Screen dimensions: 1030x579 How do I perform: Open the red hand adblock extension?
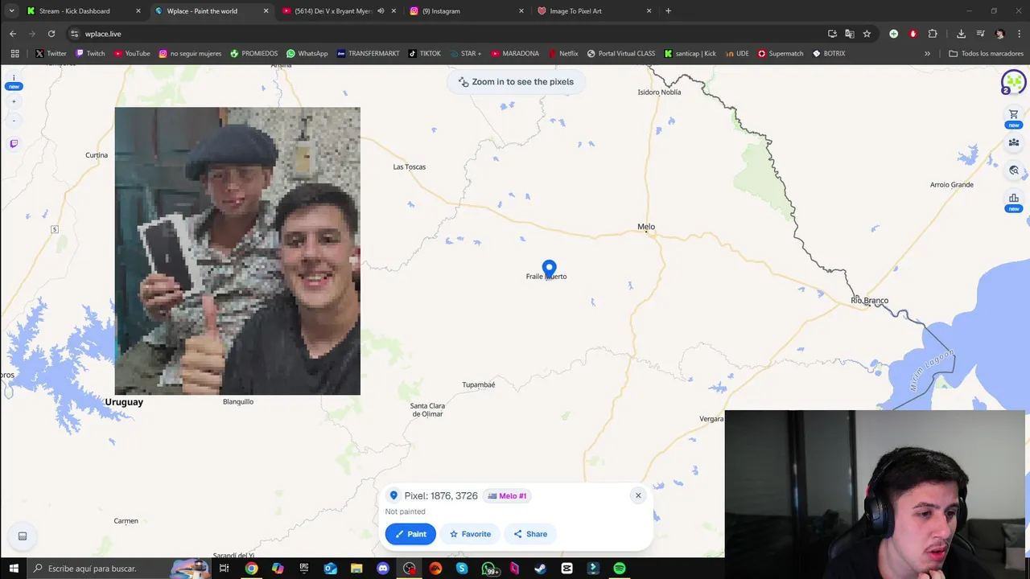pos(913,34)
